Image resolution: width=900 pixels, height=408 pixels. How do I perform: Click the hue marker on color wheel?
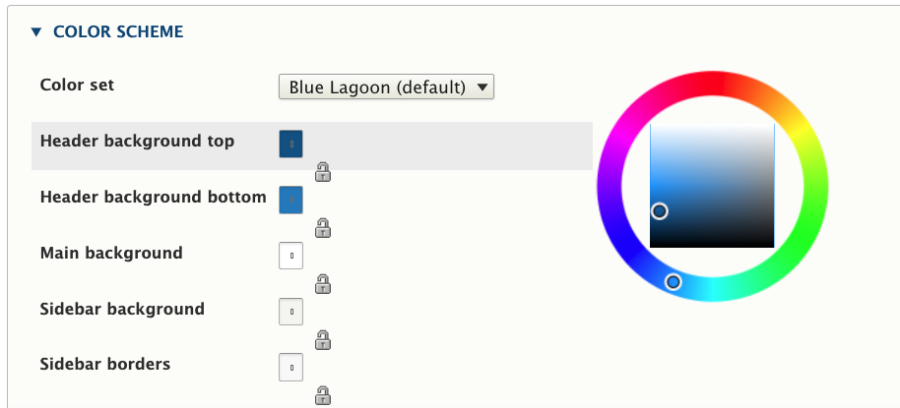pyautogui.click(x=674, y=282)
